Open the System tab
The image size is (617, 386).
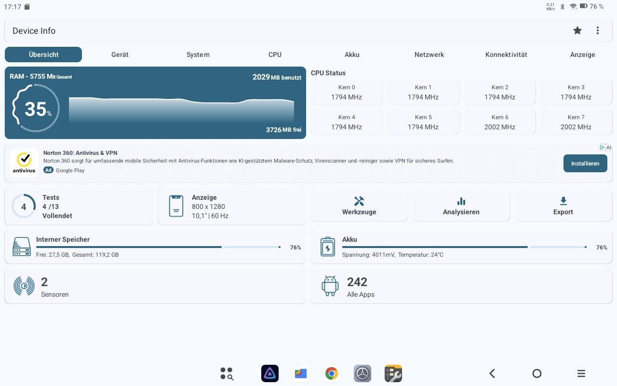(x=198, y=55)
